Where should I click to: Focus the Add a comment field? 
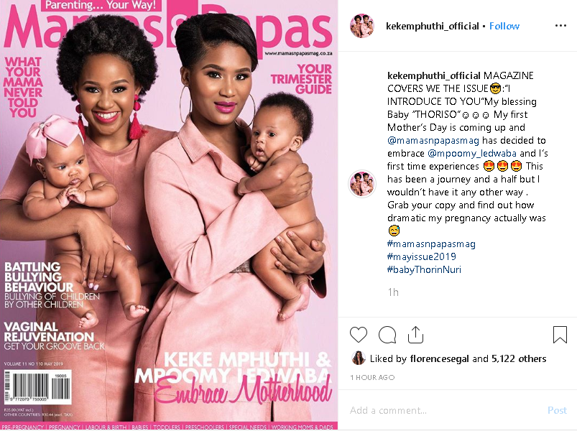pyautogui.click(x=446, y=410)
